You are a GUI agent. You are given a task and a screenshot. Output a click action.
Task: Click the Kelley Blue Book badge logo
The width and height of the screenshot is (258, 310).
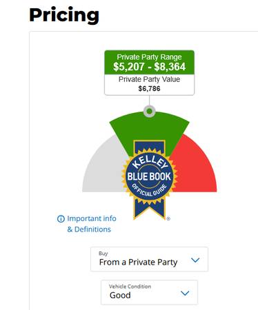(149, 176)
